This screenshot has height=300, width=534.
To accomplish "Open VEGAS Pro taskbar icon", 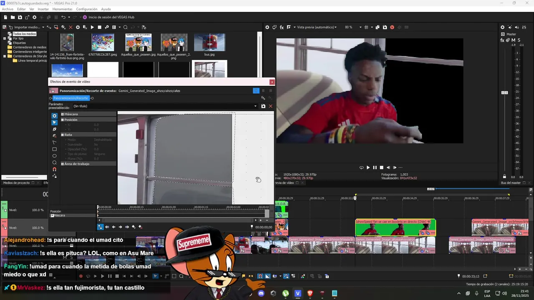I will pyautogui.click(x=297, y=293).
